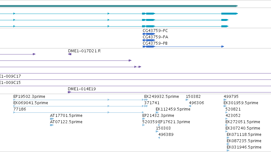271x152 pixels.
Task: Select EST feature EK272051.5prime
Action: tap(243, 122)
